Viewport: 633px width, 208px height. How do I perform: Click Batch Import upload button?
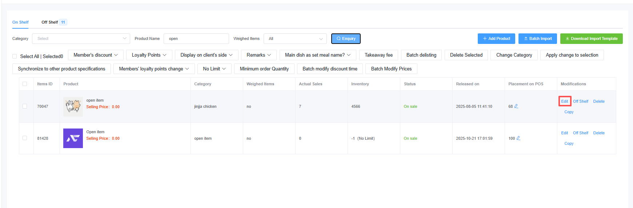[x=537, y=38]
